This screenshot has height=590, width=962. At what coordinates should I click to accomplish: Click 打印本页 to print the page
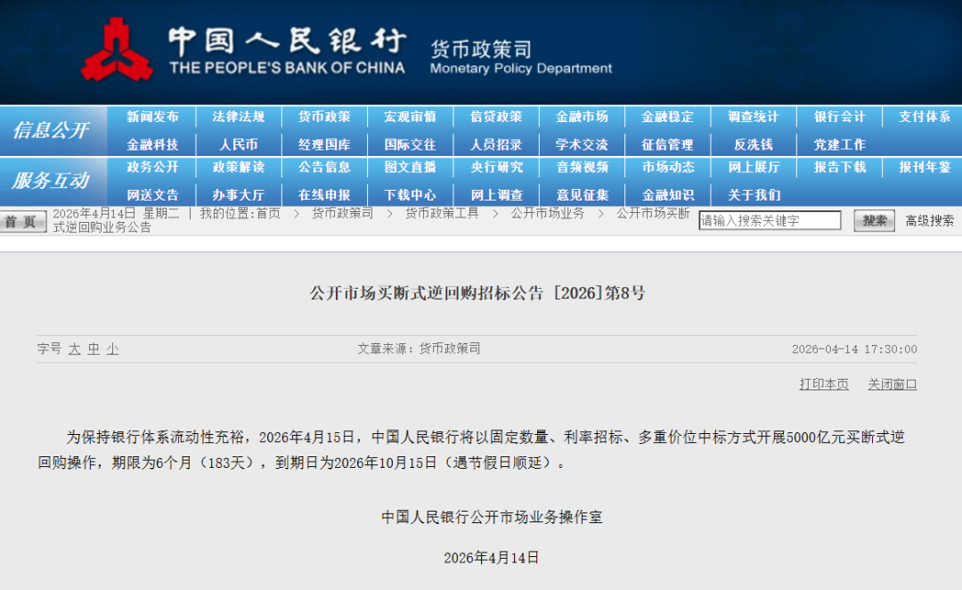tap(824, 384)
